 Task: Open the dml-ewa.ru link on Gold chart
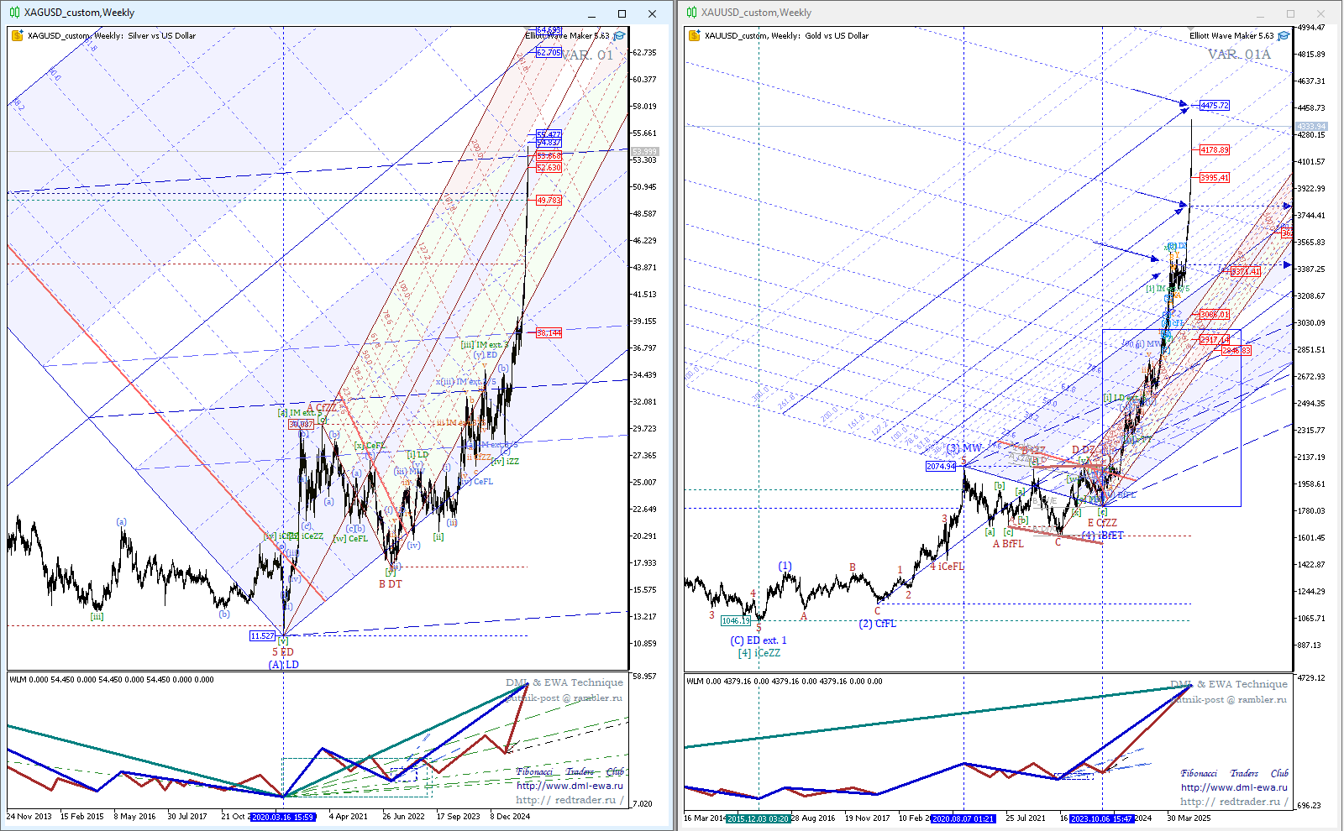(1234, 787)
